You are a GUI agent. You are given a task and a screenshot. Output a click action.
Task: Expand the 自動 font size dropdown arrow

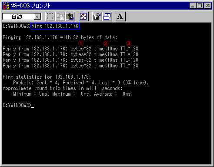pos(37,17)
